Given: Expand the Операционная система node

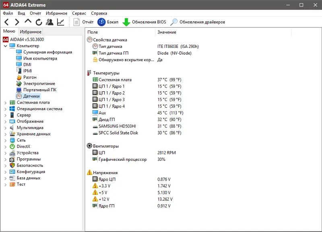Looking at the screenshot, I should coord(6,109).
